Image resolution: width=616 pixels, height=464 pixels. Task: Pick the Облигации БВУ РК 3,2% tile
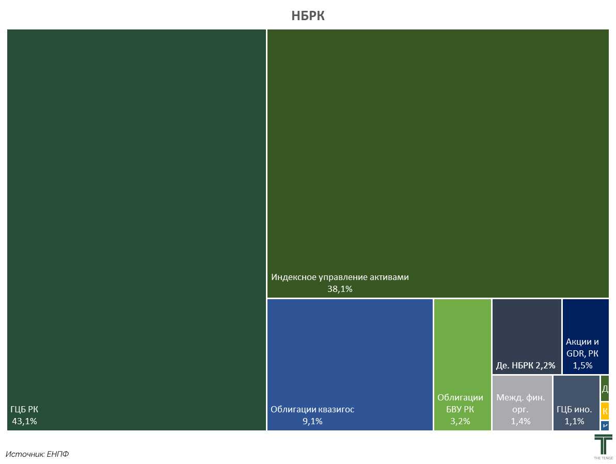pyautogui.click(x=463, y=364)
